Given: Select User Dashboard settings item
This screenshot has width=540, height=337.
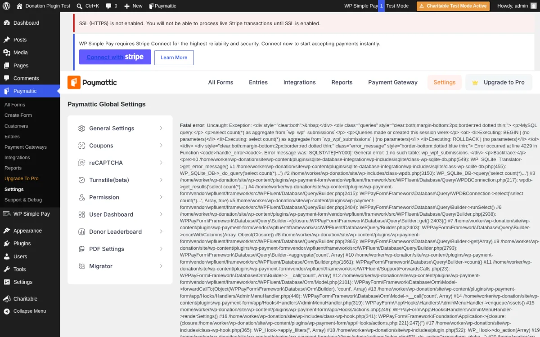Looking at the screenshot, I should pyautogui.click(x=120, y=214).
